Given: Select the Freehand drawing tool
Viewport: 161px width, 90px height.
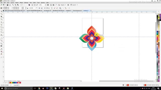Looking at the screenshot, I should coord(1,22).
